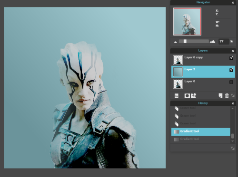Close the Navigator panel

point(233,3)
